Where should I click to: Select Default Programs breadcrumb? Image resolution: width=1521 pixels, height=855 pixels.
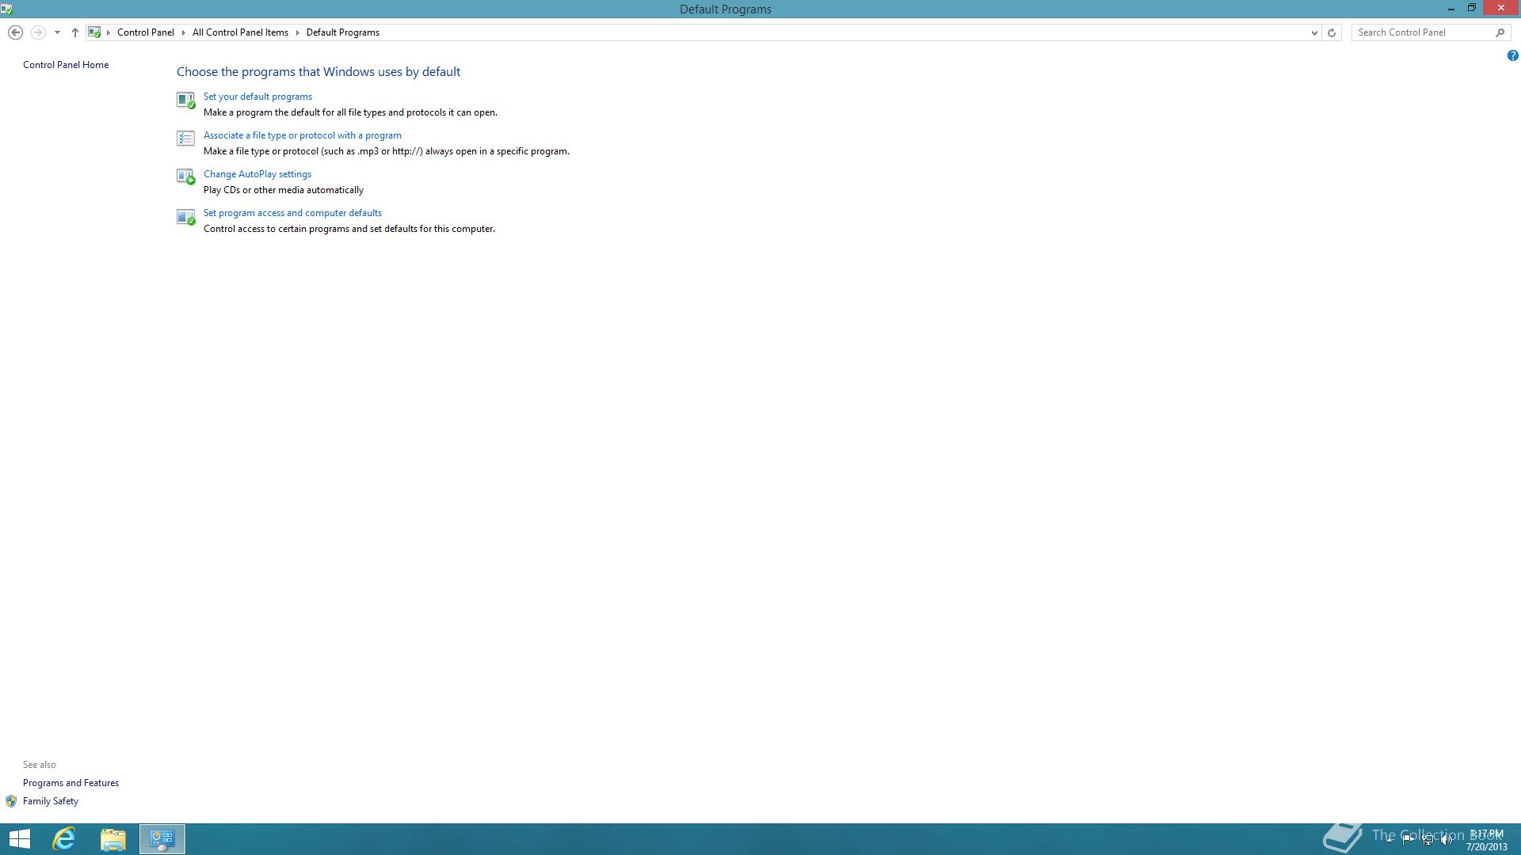[343, 32]
